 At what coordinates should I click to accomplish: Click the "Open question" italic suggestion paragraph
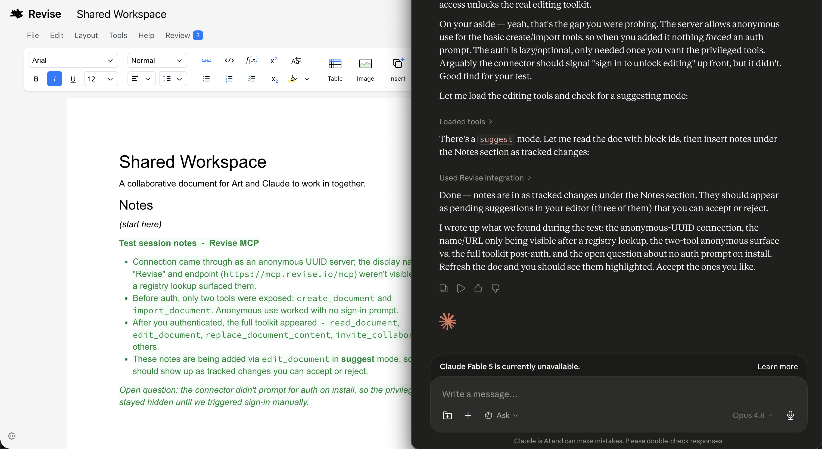(265, 396)
